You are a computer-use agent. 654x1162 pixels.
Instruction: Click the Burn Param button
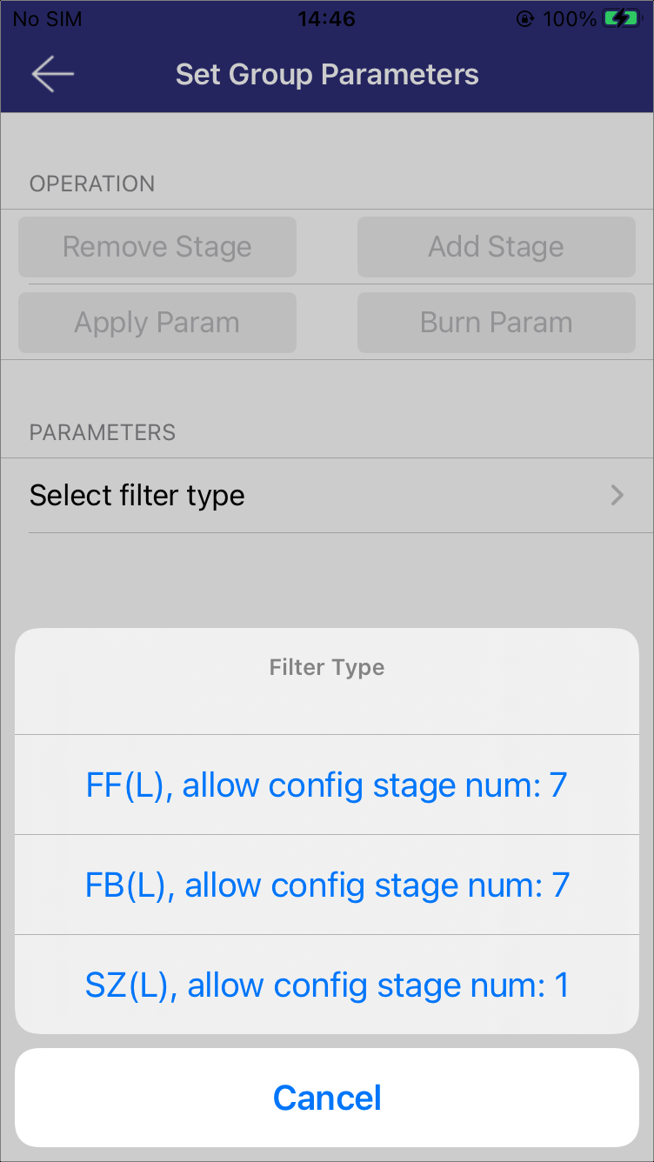click(x=497, y=323)
